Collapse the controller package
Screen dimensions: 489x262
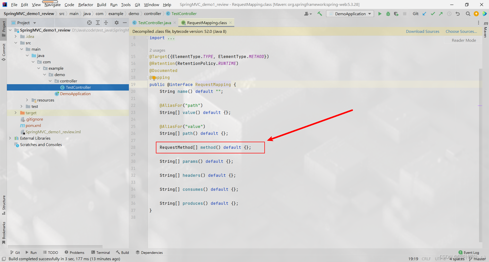[50, 81]
